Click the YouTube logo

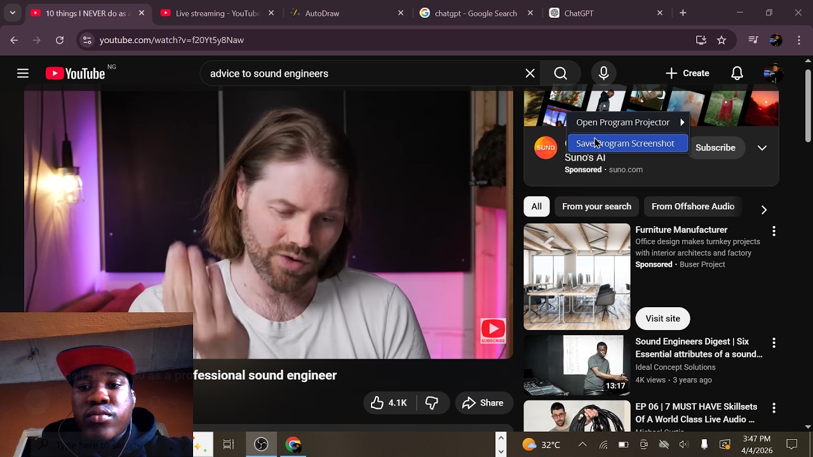(75, 74)
